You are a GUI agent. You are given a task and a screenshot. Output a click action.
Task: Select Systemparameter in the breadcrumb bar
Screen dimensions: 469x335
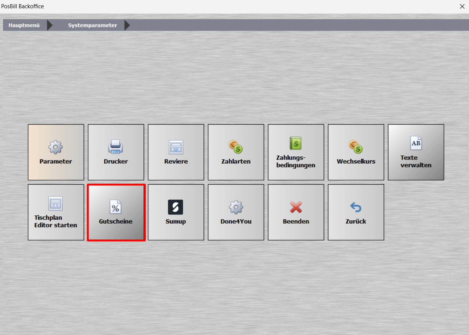92,26
